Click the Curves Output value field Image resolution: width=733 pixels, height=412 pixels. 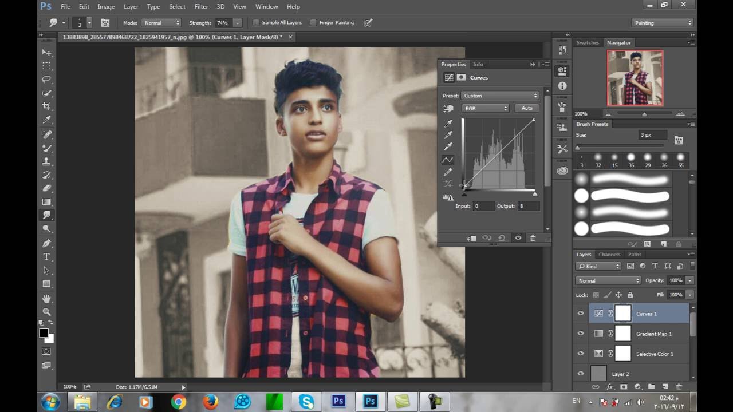(x=529, y=206)
